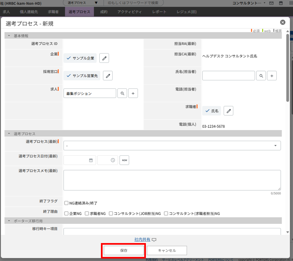Collapse the ポーターズ移行用 section
293x261 pixels.
(9, 221)
